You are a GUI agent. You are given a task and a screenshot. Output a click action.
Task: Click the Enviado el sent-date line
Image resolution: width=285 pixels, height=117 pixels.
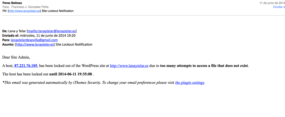(39, 36)
